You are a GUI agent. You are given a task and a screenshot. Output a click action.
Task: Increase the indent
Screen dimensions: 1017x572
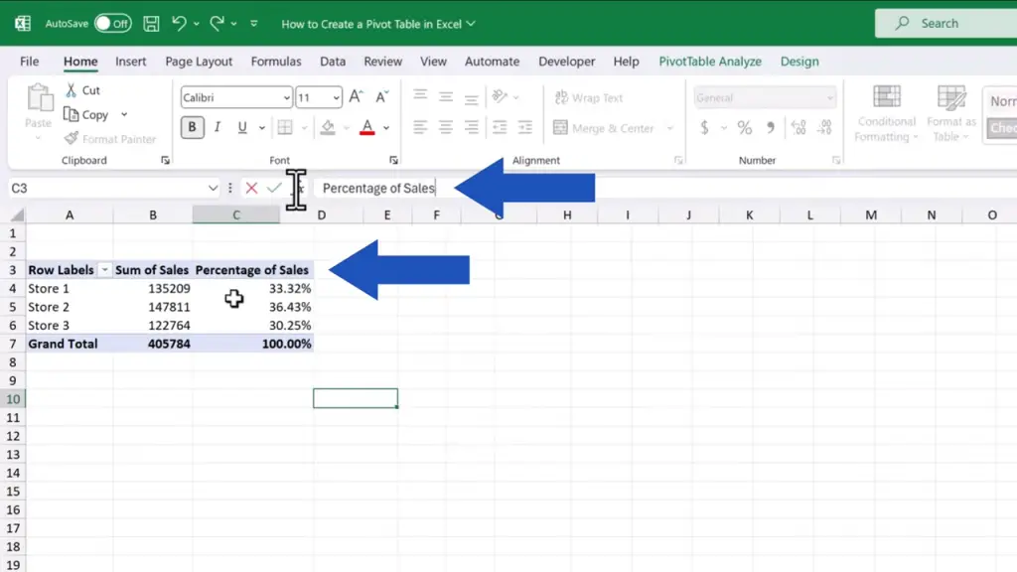[x=524, y=127]
